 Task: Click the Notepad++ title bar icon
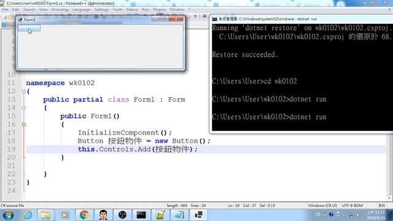tap(2, 3)
